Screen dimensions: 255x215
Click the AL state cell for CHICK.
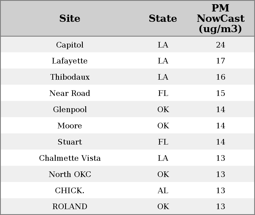[163, 190]
